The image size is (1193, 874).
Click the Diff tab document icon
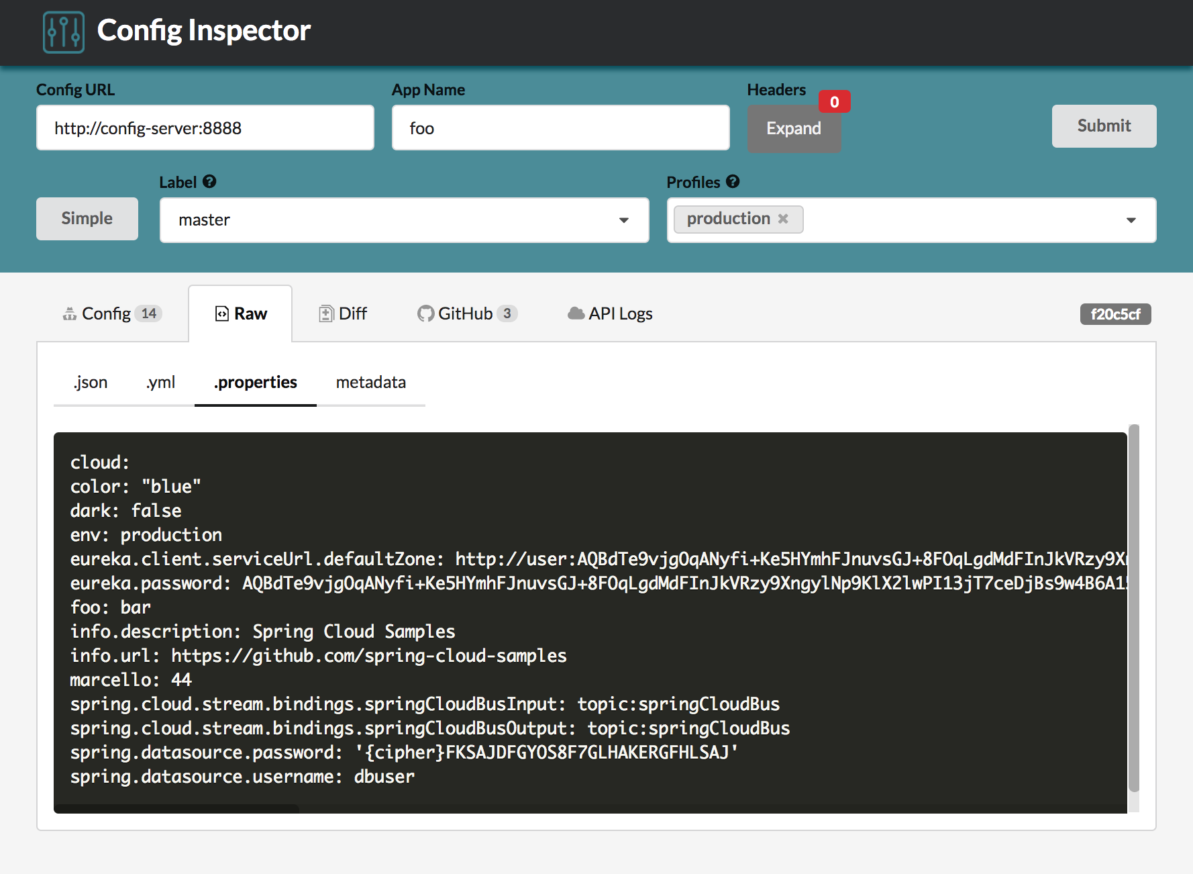pyautogui.click(x=326, y=313)
